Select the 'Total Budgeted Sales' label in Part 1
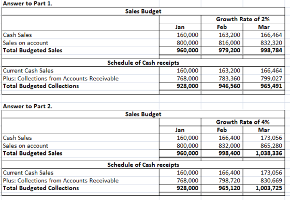 pyautogui.click(x=33, y=50)
